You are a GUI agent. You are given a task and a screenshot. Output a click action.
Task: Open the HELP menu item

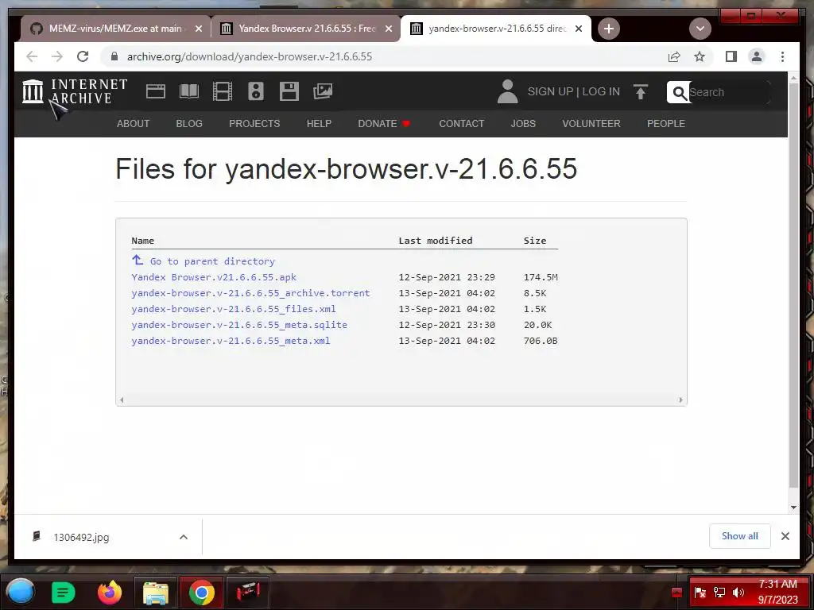click(319, 123)
